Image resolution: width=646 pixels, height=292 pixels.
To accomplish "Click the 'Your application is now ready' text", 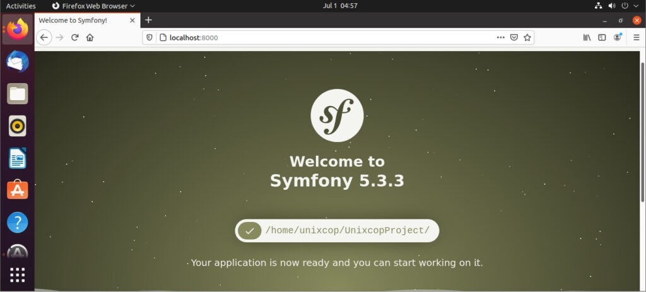I will tap(337, 263).
